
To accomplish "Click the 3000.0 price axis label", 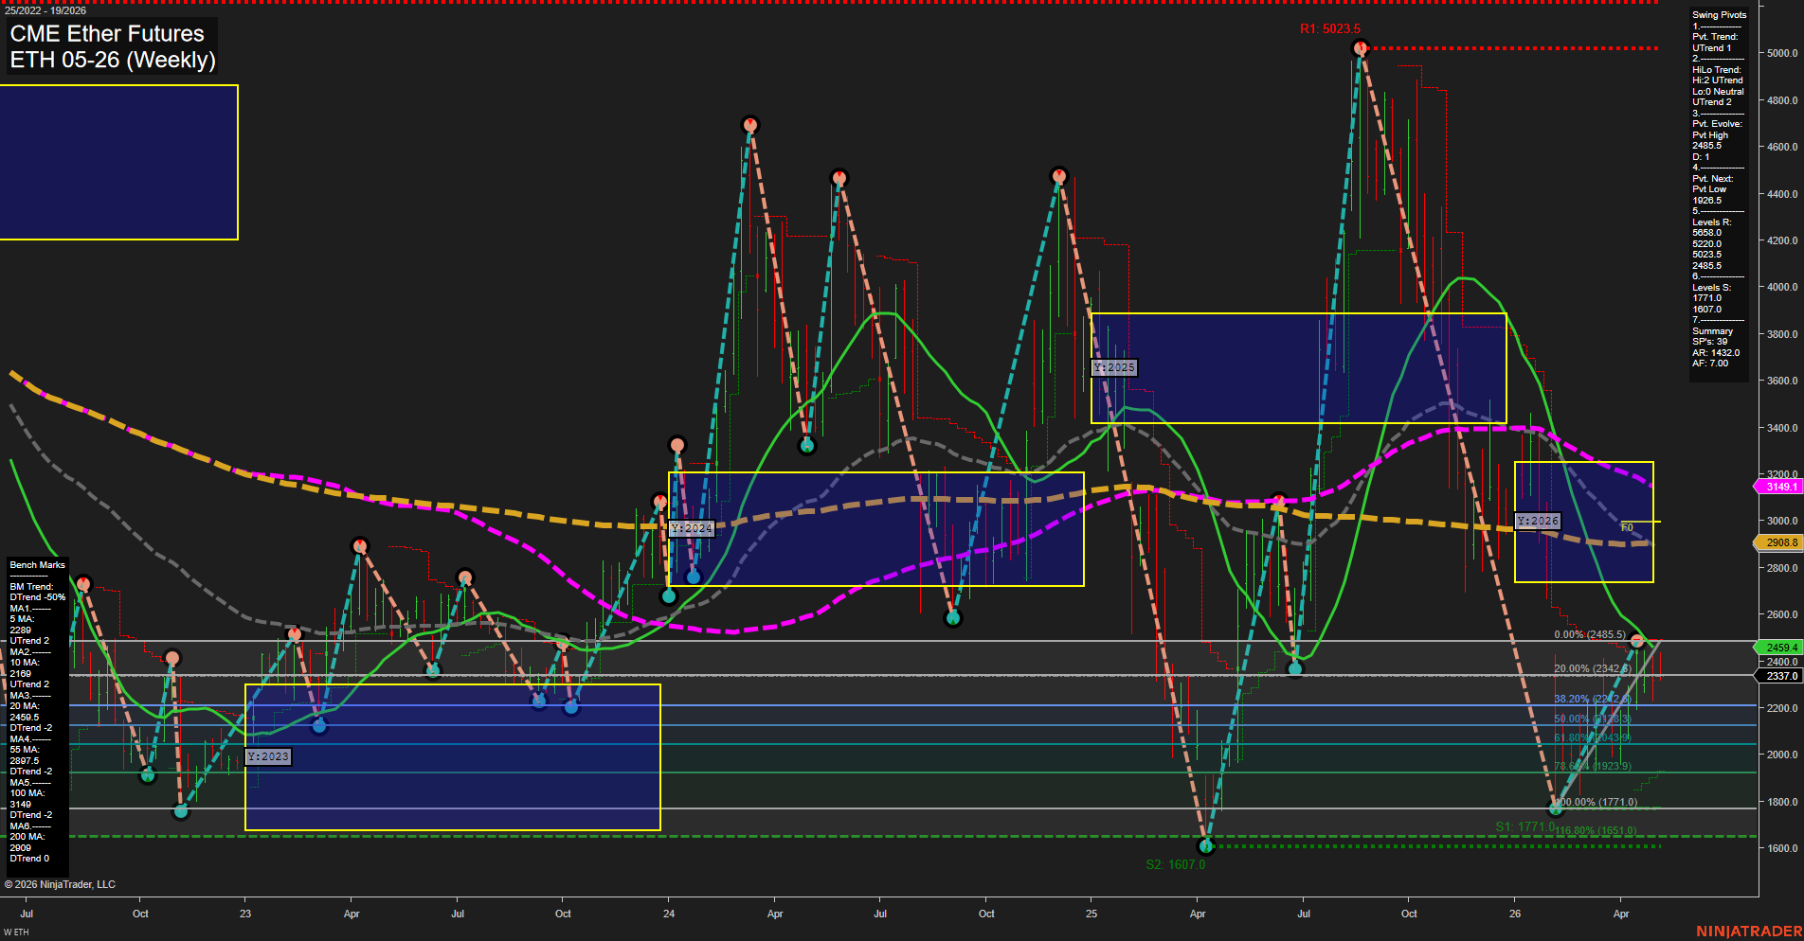I will (1782, 521).
